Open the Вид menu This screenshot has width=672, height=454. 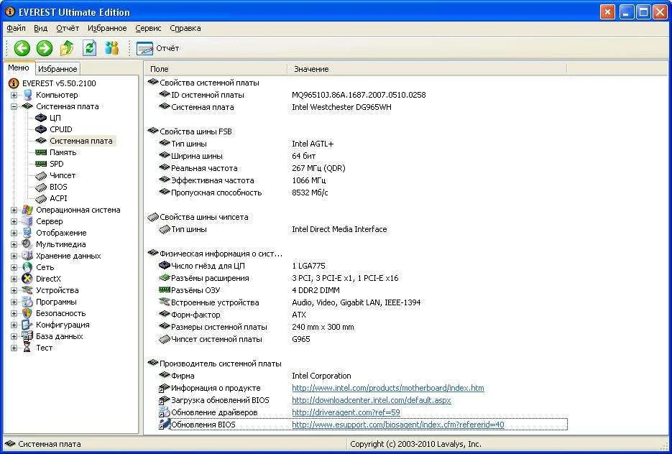(41, 28)
